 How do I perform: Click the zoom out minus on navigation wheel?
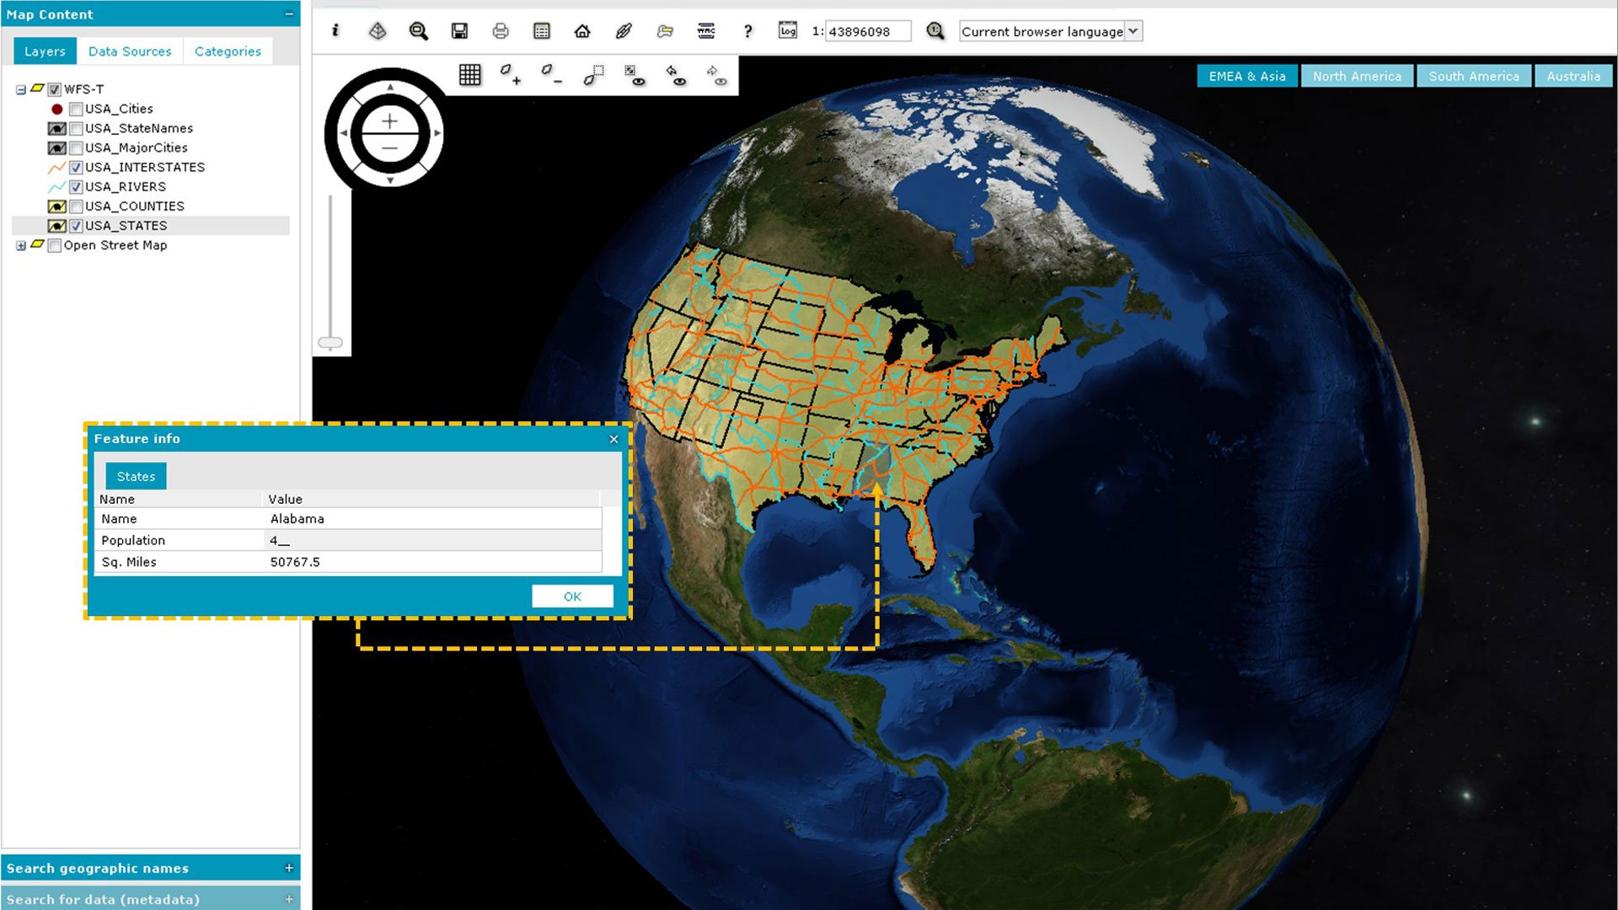[x=389, y=148]
